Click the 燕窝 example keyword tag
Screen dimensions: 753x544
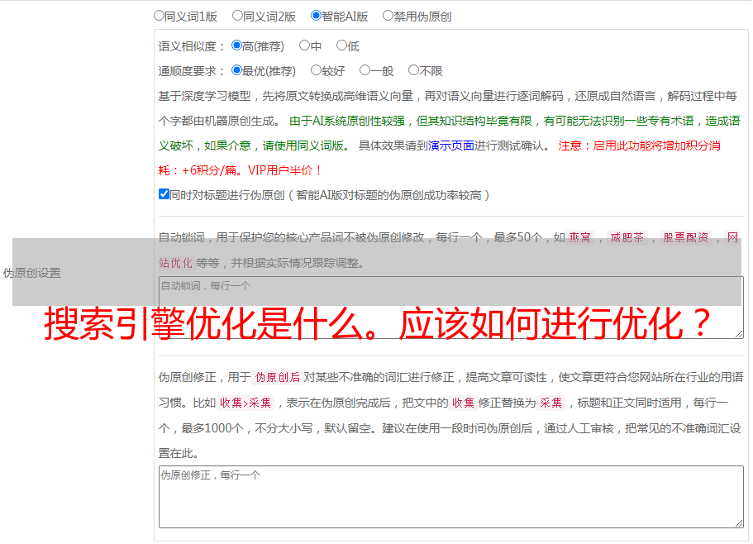579,237
